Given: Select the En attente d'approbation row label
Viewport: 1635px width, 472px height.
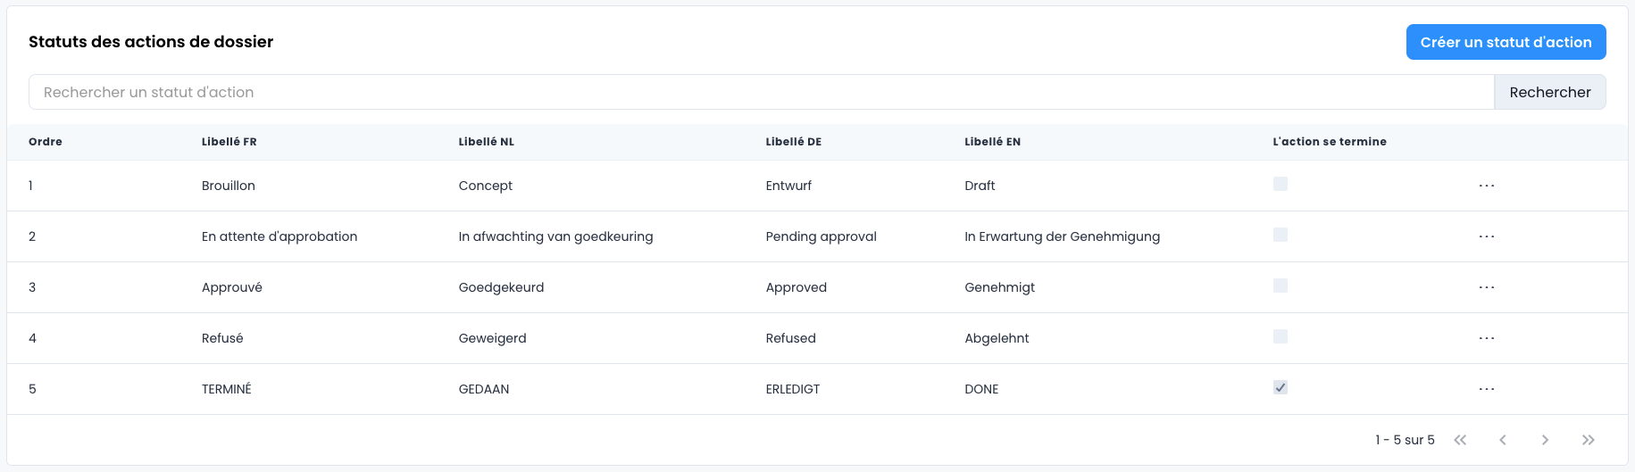Looking at the screenshot, I should pyautogui.click(x=279, y=236).
